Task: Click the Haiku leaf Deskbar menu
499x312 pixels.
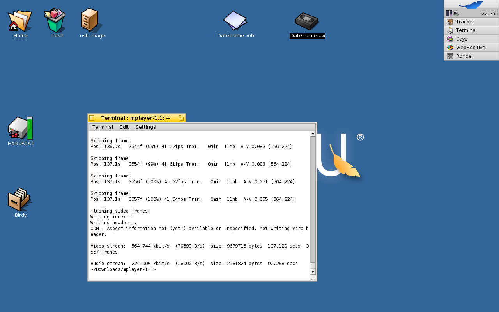Action: tap(471, 5)
